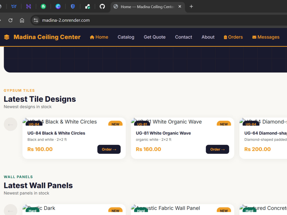Order the UG-81 White Organic Wave tile
Viewport: 287px width, 215px height.
click(218, 149)
